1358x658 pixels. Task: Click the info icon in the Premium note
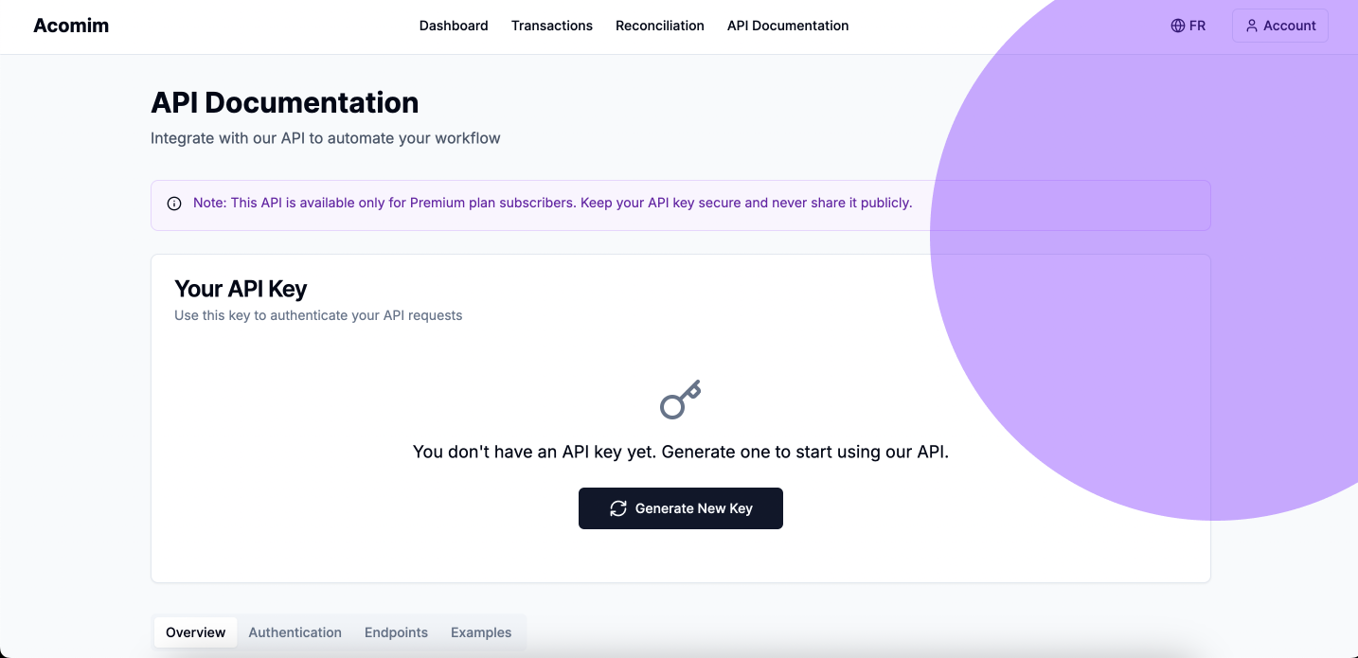point(174,204)
